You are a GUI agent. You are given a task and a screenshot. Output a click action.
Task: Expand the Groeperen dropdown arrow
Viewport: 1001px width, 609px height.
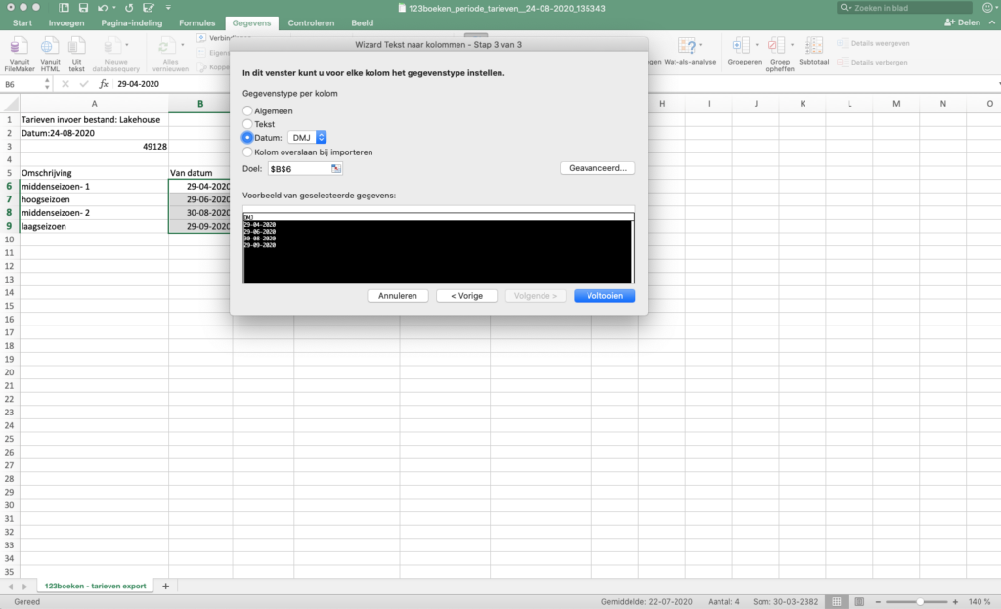[x=757, y=45]
